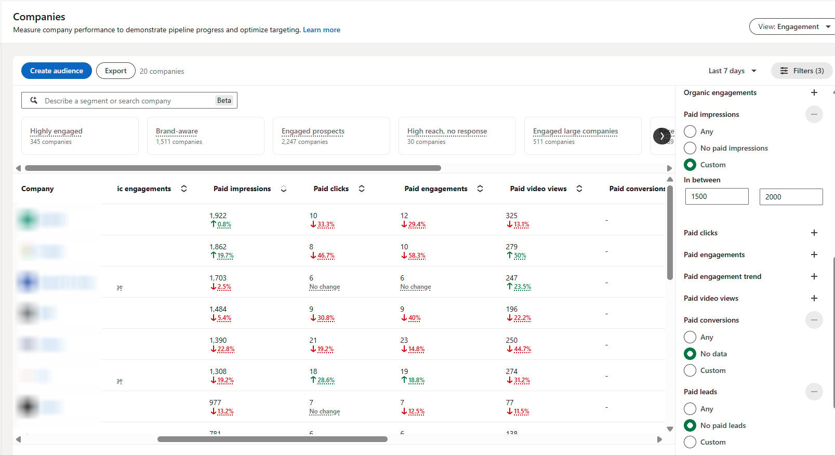This screenshot has height=455, width=835.
Task: Select Any under Paid impressions
Action: point(690,131)
